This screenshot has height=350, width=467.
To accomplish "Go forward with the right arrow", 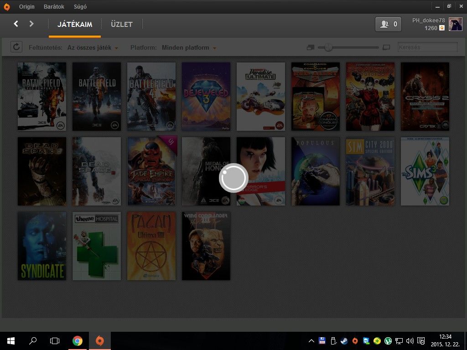I will [x=31, y=24].
